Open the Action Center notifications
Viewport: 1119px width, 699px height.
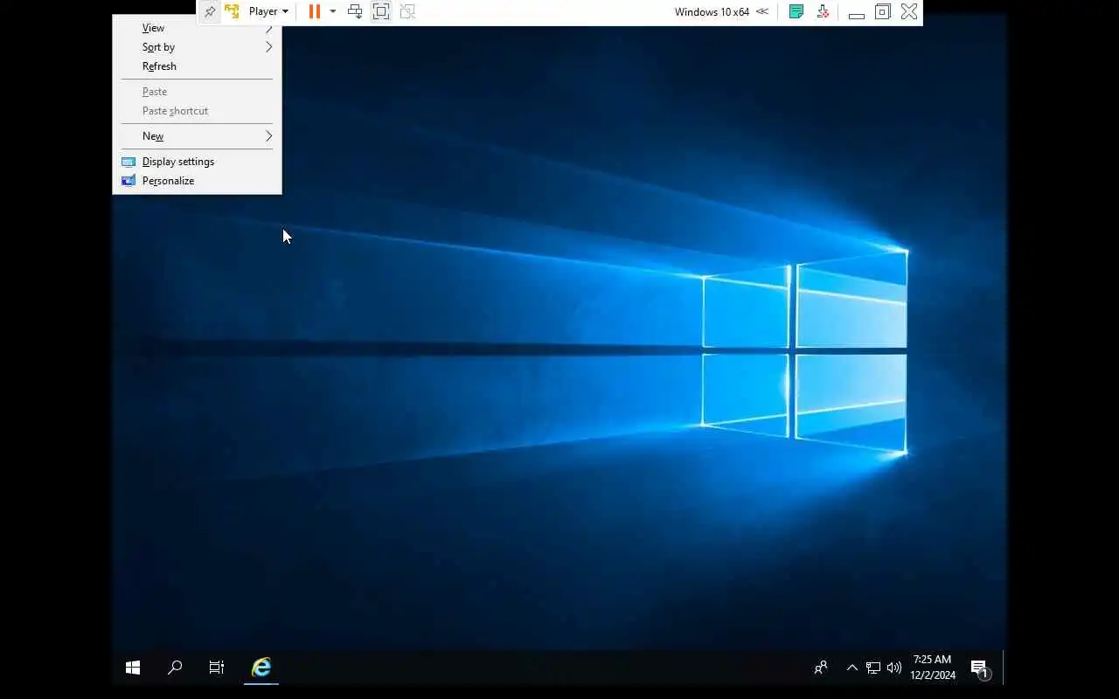coord(980,668)
